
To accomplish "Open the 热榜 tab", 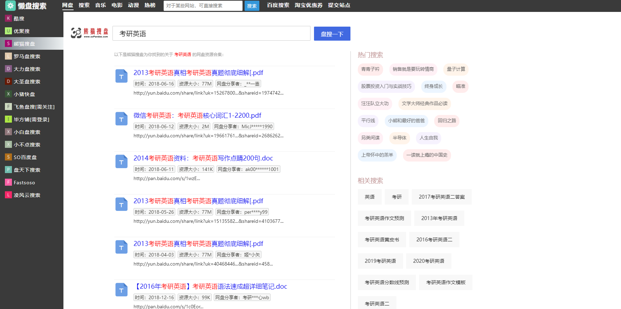I will [150, 5].
